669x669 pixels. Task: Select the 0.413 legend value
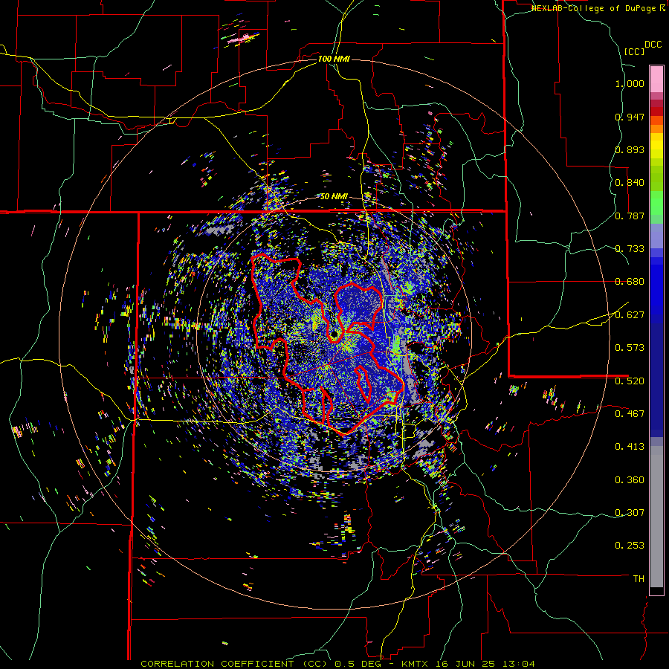(x=630, y=447)
